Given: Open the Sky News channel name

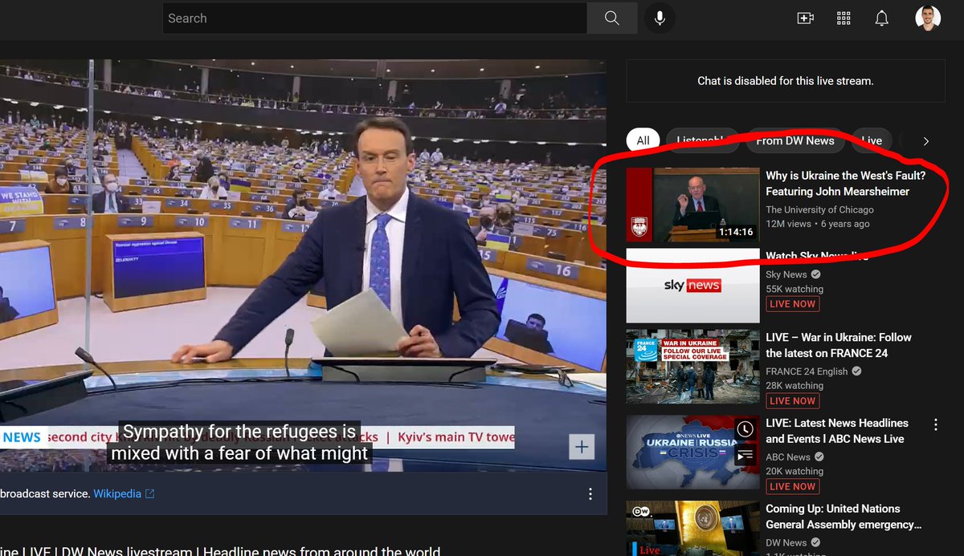Looking at the screenshot, I should (786, 274).
